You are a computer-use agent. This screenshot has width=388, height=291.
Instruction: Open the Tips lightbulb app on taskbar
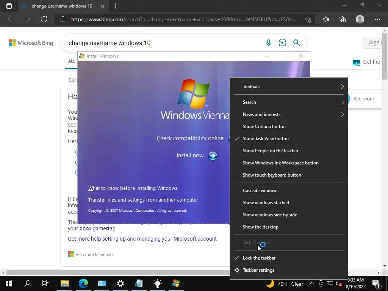(157, 283)
